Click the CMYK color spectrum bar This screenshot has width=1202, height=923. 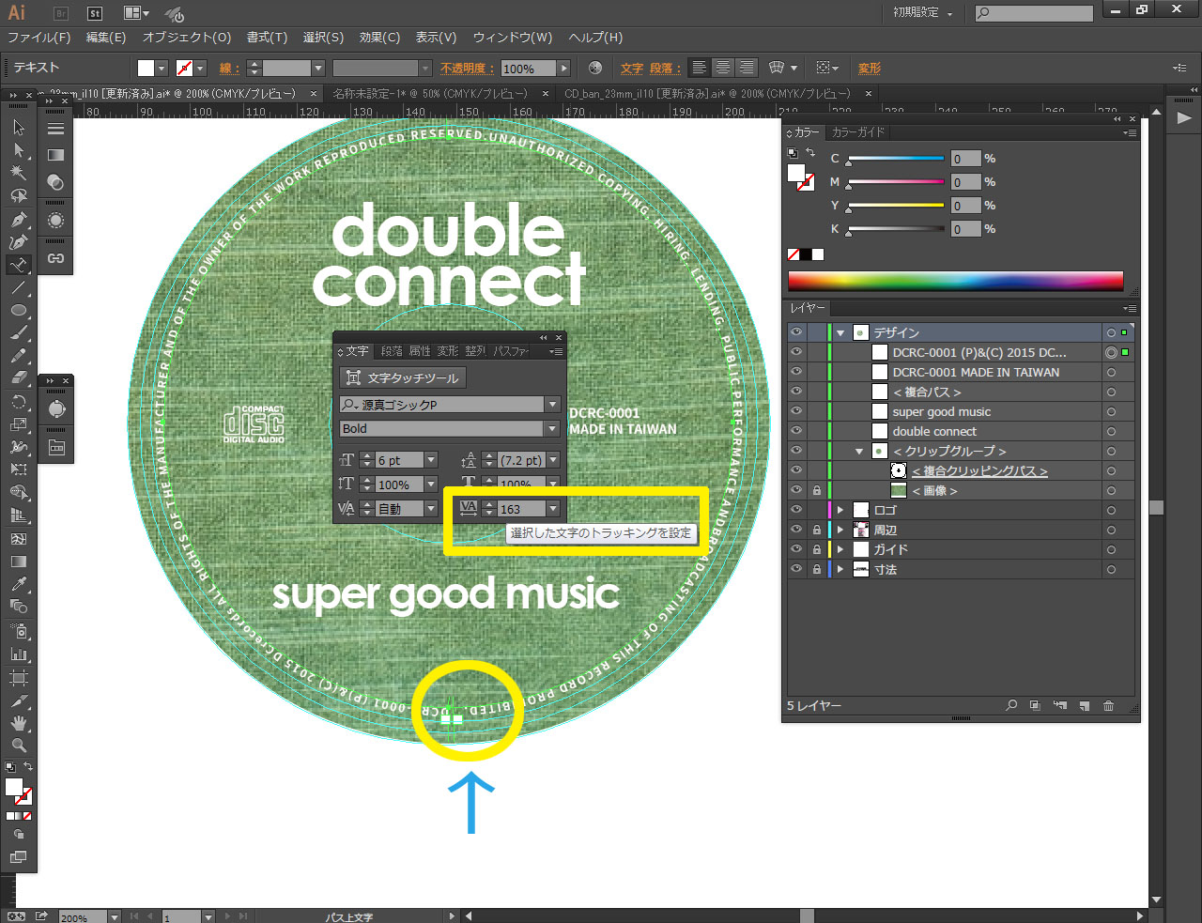pyautogui.click(x=955, y=281)
